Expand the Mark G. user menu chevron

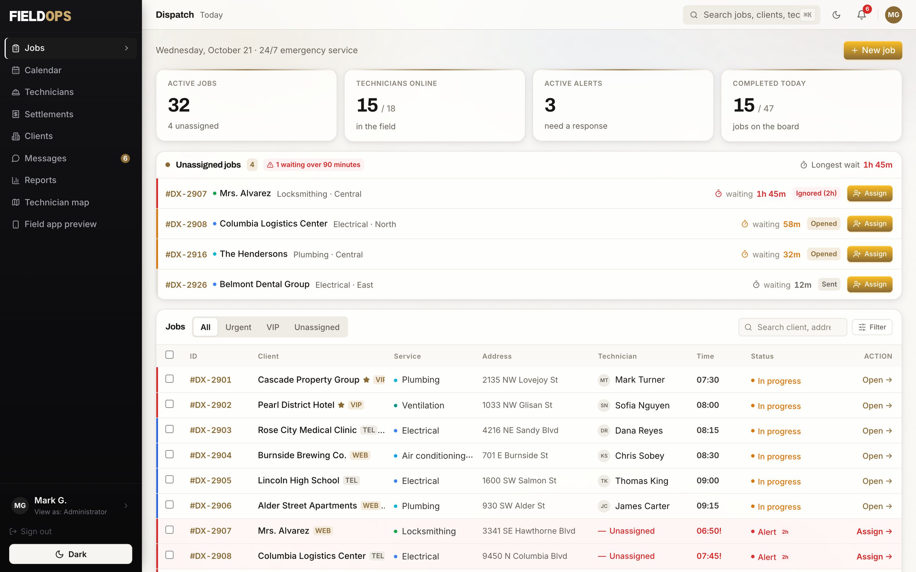(126, 506)
